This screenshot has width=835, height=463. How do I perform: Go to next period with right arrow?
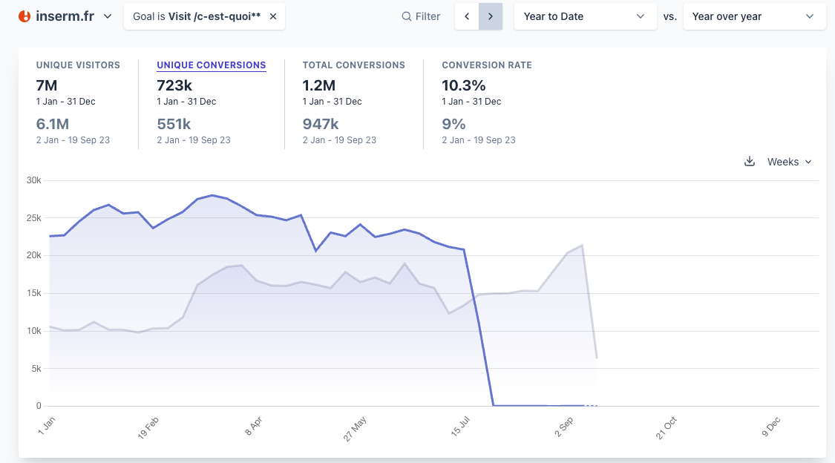pyautogui.click(x=491, y=16)
